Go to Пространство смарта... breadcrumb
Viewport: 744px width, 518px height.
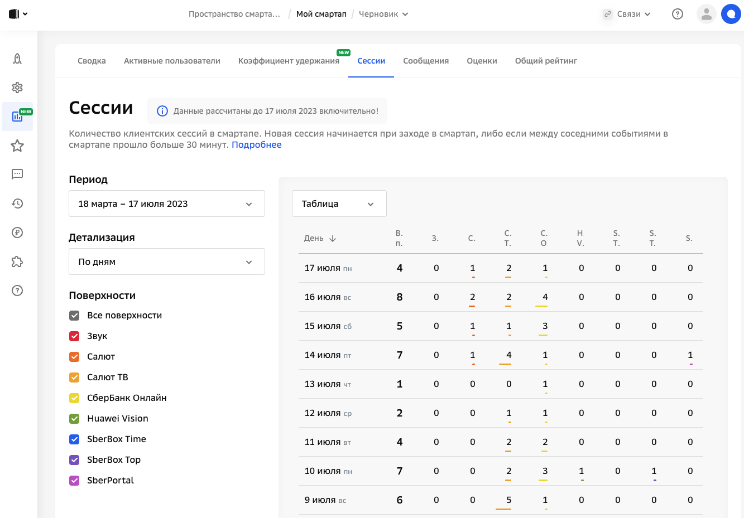234,14
